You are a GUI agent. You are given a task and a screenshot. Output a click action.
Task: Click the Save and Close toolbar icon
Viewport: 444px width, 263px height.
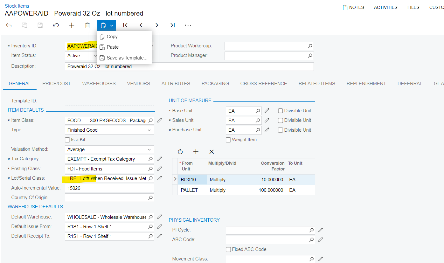(x=24, y=25)
